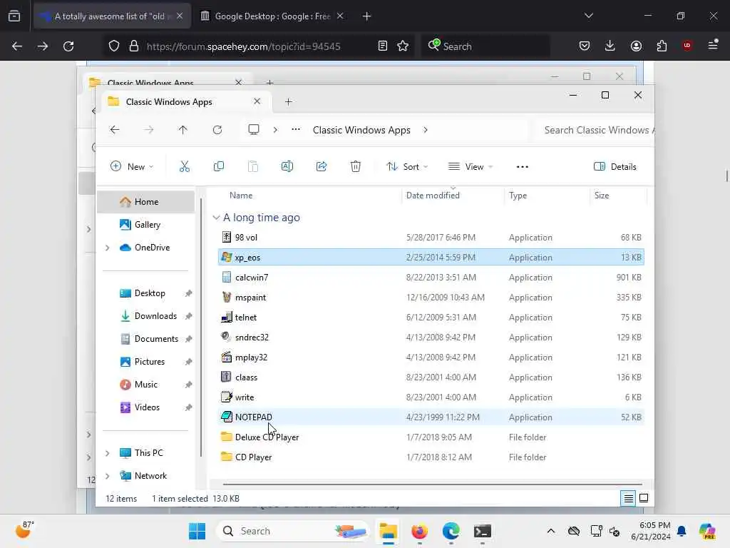Expand Network in navigation pane

tap(108, 476)
